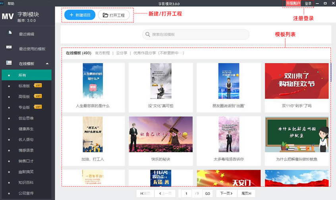Click the 最近使用的模板 icon
Screen dimensions: 336x200
click(9, 47)
